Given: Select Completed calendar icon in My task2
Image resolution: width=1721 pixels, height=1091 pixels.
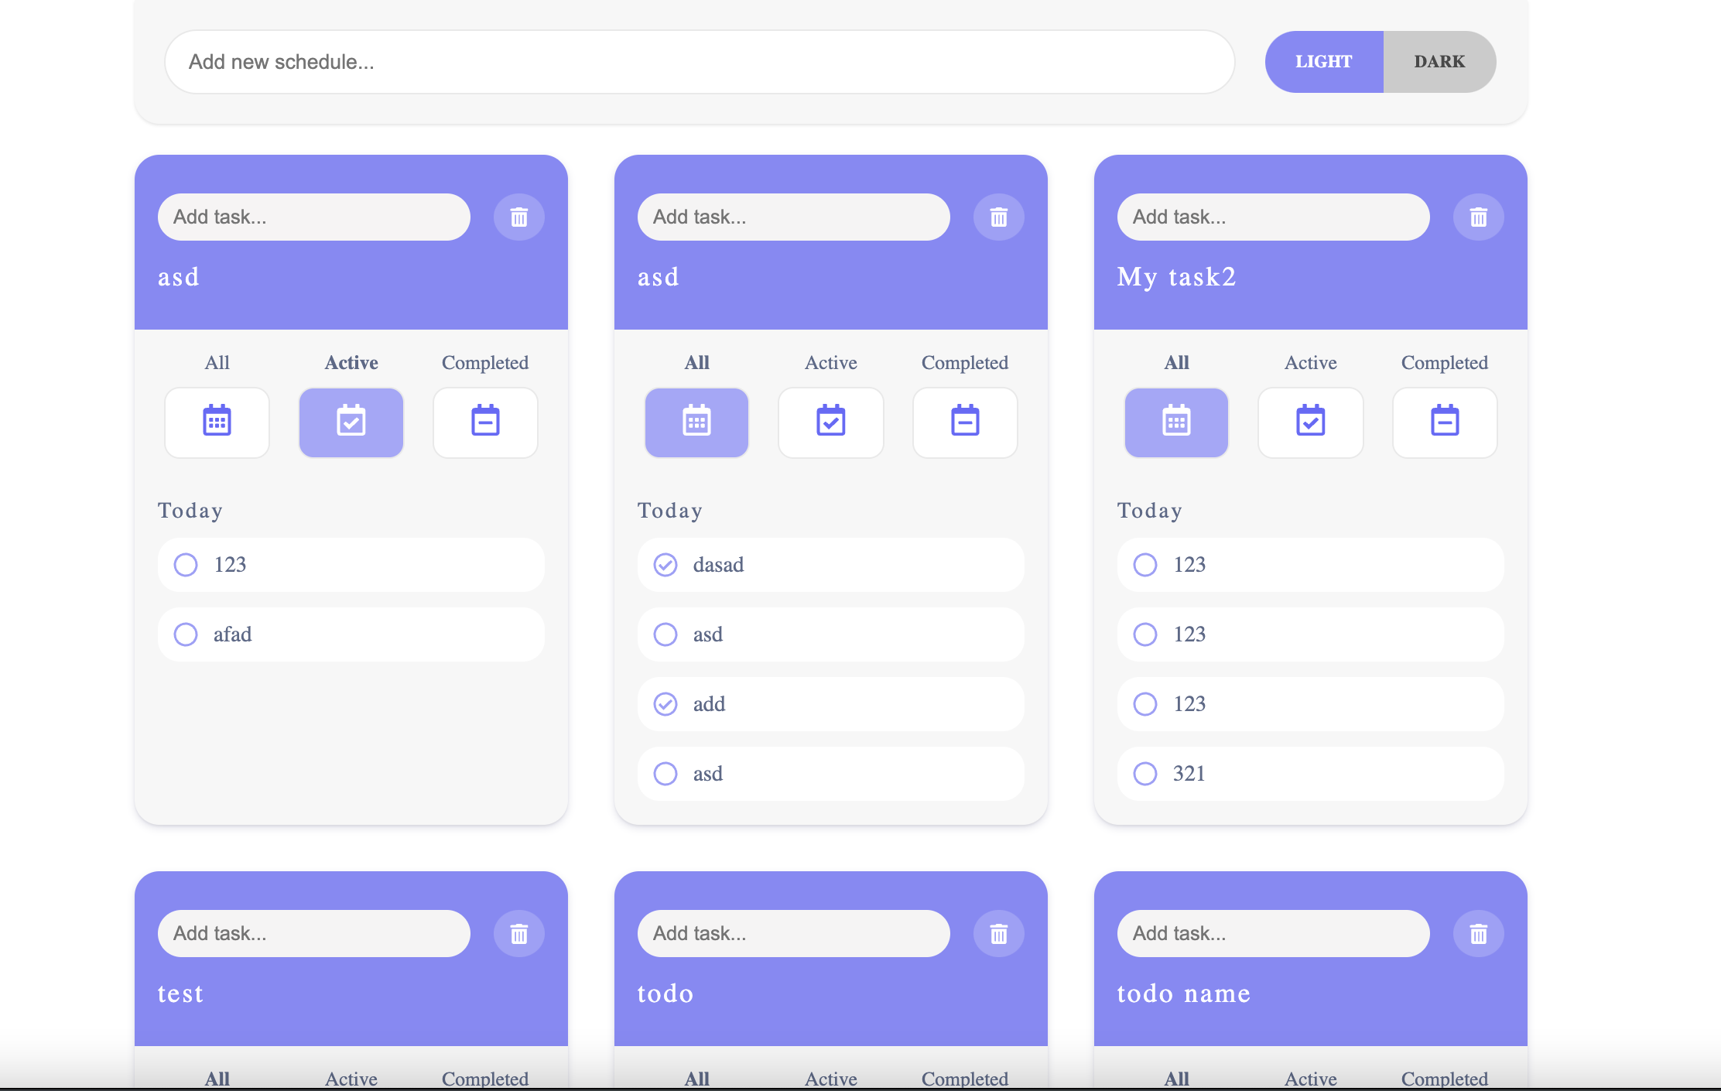Looking at the screenshot, I should [1444, 422].
